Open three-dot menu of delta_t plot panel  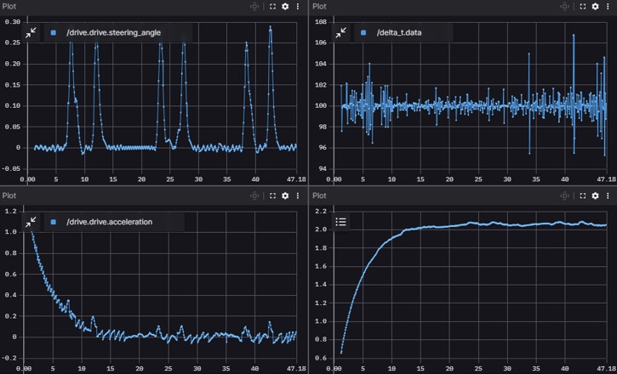click(x=608, y=6)
